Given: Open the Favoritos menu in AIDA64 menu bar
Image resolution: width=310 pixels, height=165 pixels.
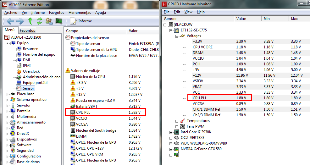Looking at the screenshot, I should [57, 13].
